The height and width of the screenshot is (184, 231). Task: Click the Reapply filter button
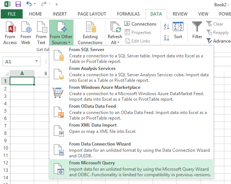(x=218, y=32)
